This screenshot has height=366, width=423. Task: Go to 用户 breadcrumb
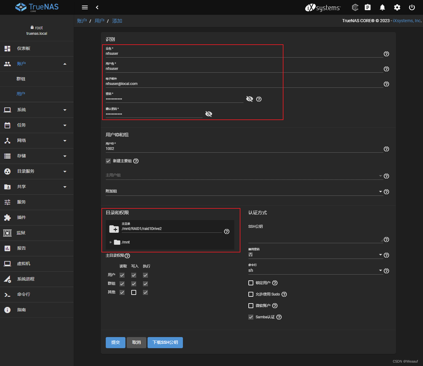pos(99,21)
